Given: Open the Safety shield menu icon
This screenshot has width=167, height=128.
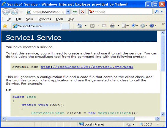Looking at the screenshot, I should (135, 26).
